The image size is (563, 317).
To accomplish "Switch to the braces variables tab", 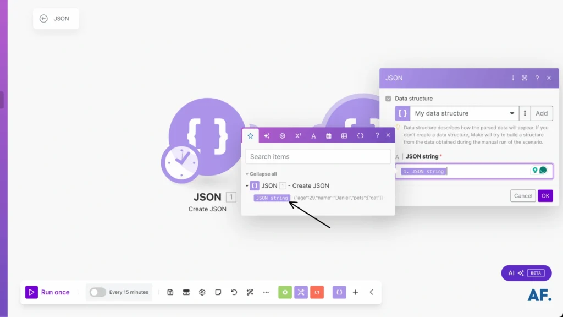I will click(360, 136).
